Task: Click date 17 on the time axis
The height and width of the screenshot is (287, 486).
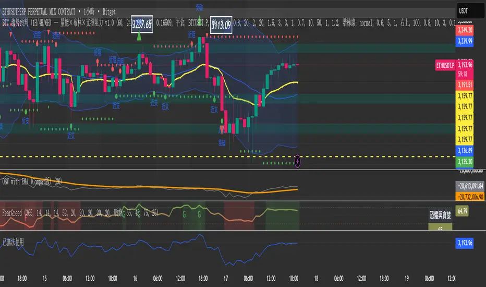Action: point(226,278)
